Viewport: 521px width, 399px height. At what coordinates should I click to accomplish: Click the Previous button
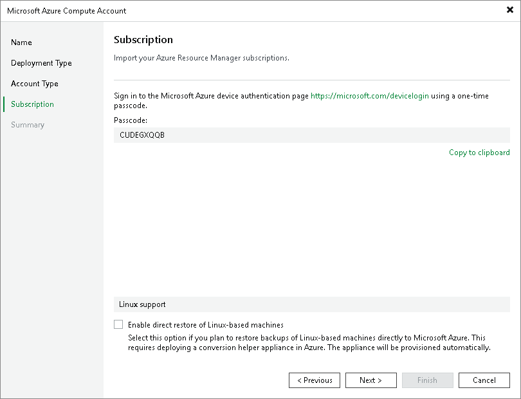point(315,380)
